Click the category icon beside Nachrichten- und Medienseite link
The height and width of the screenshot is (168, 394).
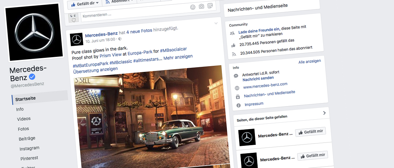coord(238,97)
